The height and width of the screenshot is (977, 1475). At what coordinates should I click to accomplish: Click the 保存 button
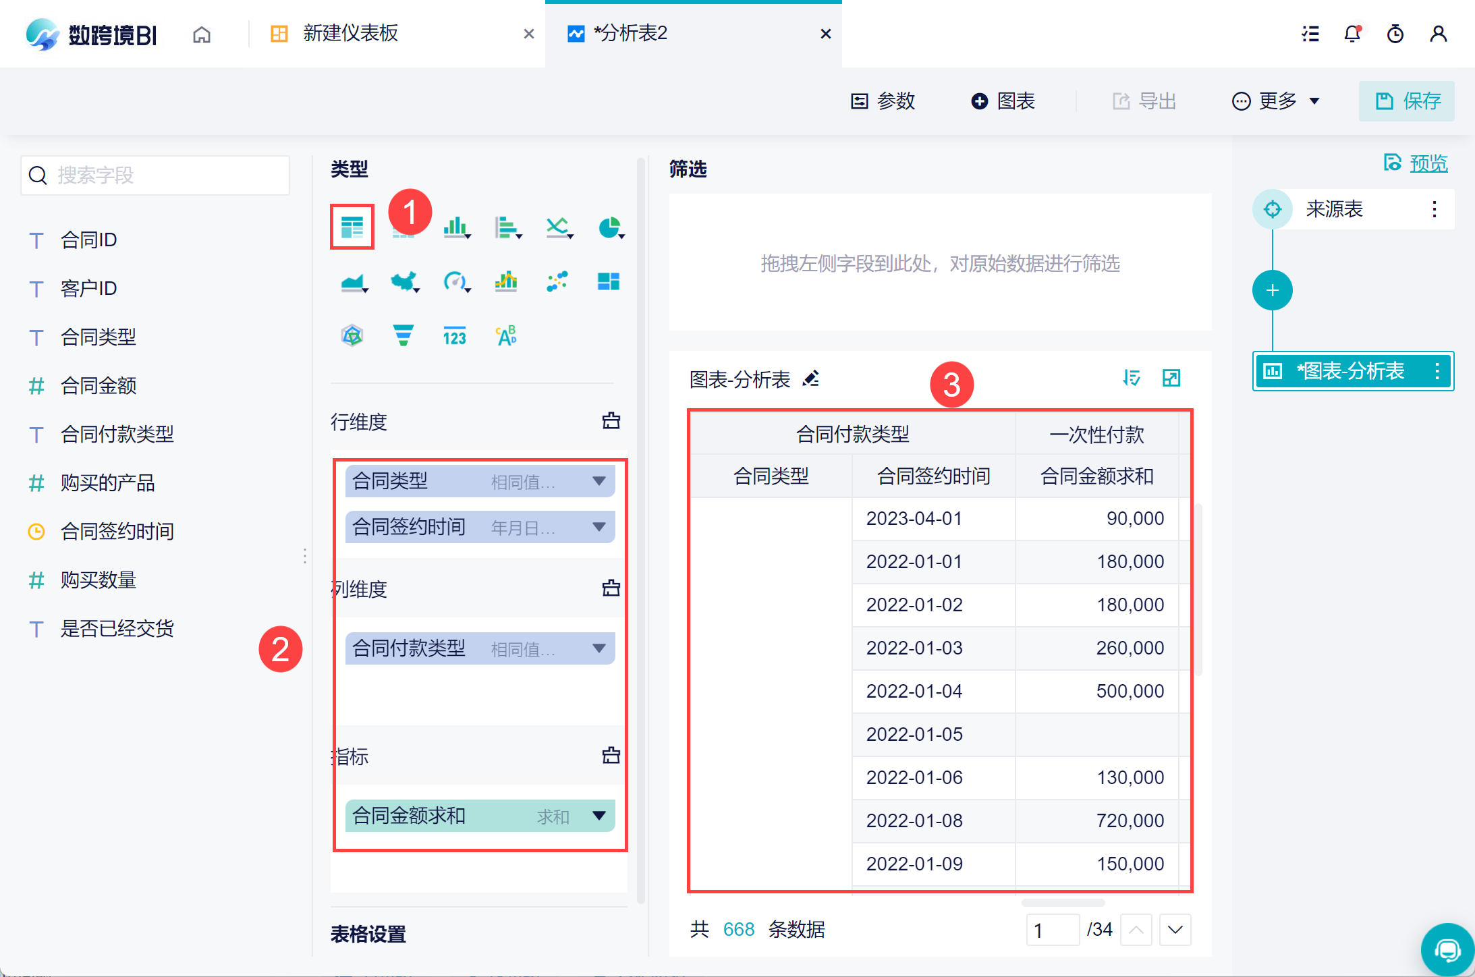point(1407,101)
